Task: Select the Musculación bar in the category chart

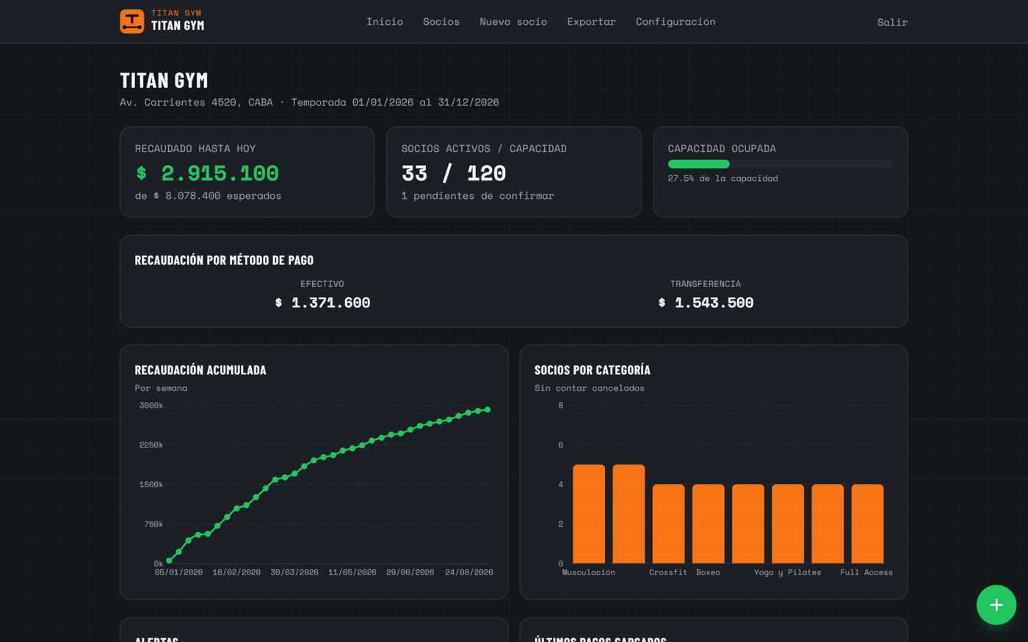Action: click(589, 514)
